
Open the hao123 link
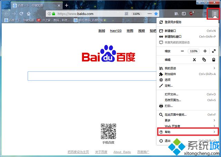pyautogui.click(x=116, y=31)
